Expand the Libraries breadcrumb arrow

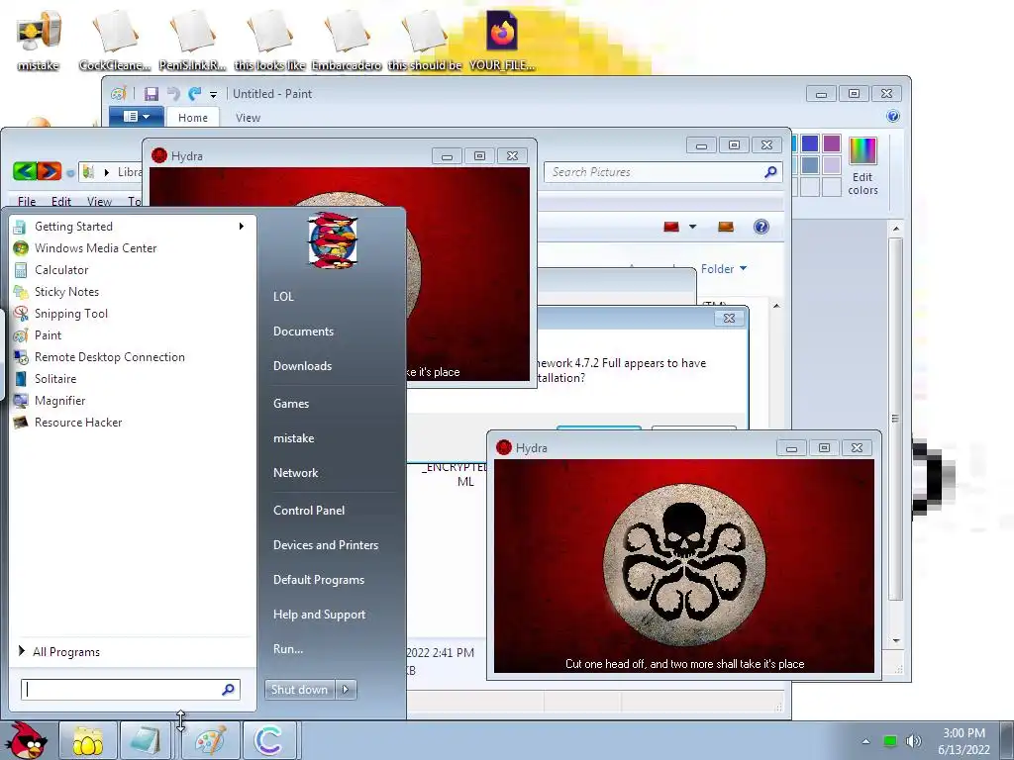pyautogui.click(x=107, y=172)
